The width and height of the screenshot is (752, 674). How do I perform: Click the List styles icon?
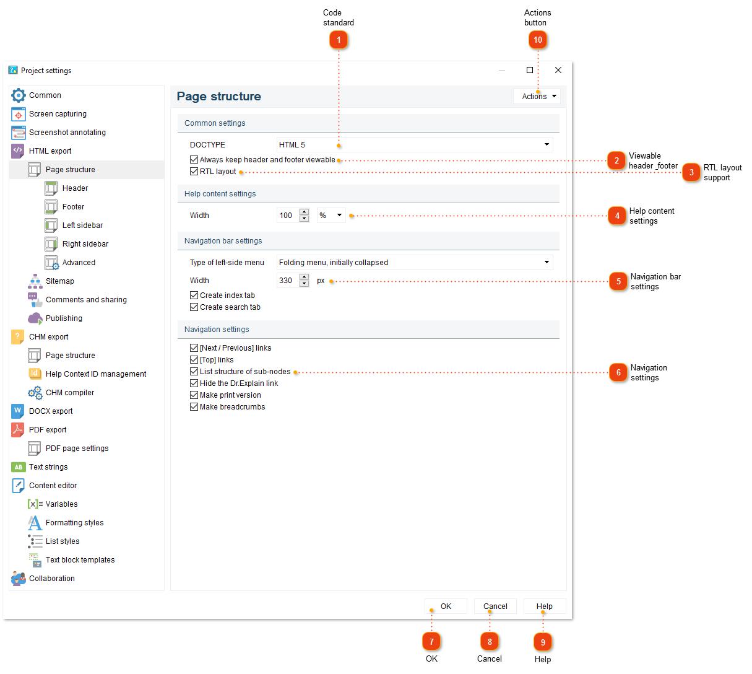click(35, 541)
